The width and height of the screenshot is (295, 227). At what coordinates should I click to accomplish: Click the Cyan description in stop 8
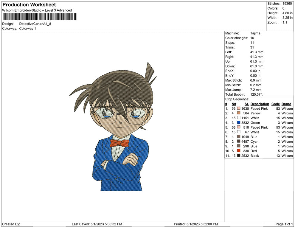(x=254, y=142)
